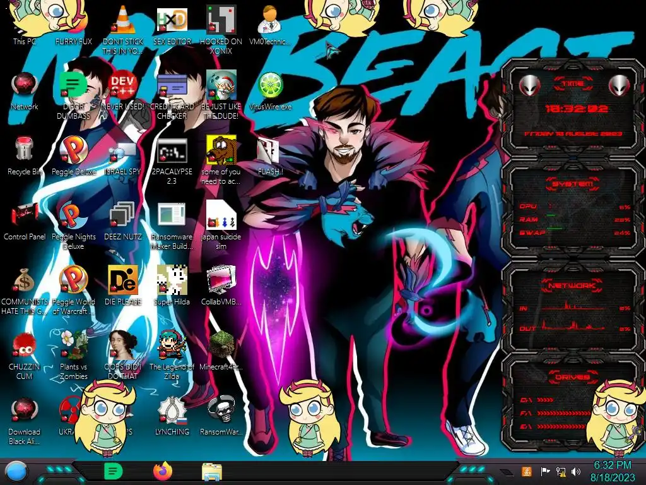Click the orange Java tray icon

click(527, 471)
